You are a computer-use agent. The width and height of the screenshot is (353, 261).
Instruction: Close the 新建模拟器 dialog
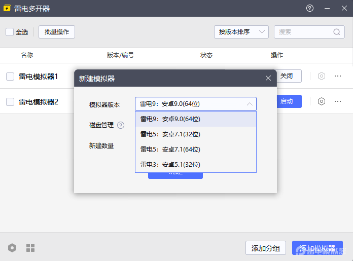tap(268, 78)
